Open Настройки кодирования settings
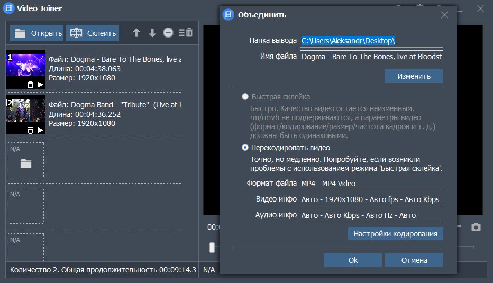This screenshot has height=283, width=493. [395, 234]
